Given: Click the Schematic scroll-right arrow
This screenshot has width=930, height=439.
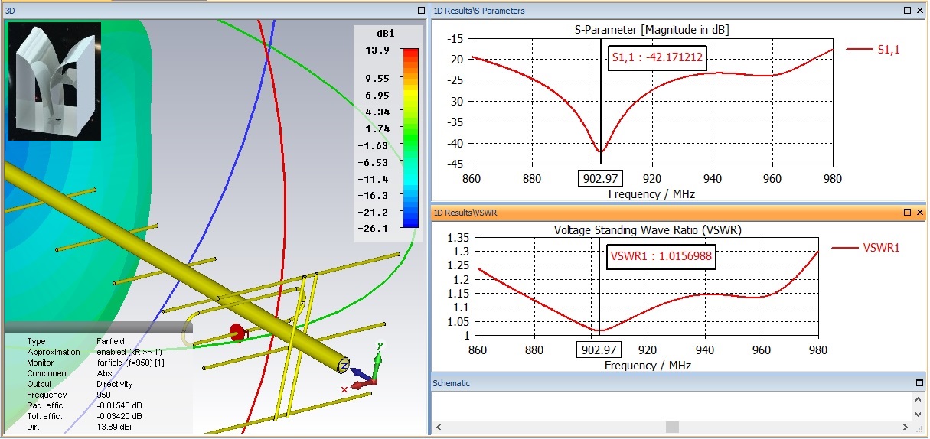Looking at the screenshot, I should coord(907,427).
